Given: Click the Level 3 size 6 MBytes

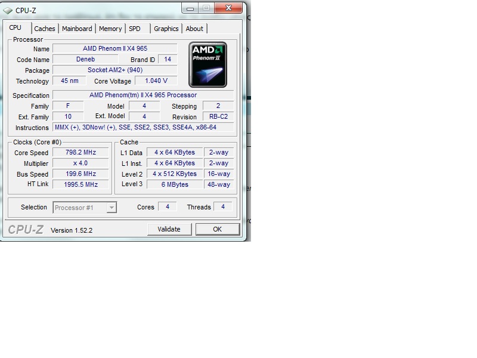Looking at the screenshot, I should tap(175, 184).
